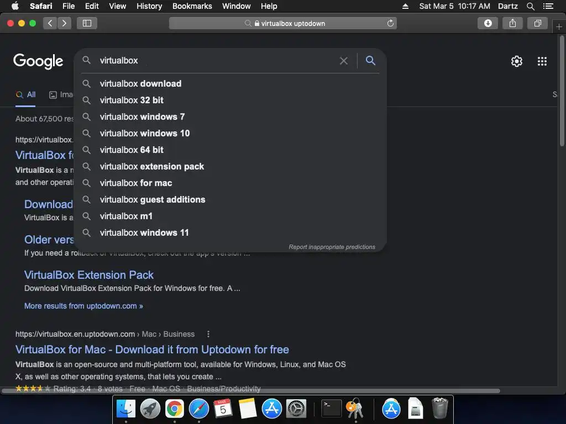The height and width of the screenshot is (424, 566).
Task: Launch Google Chrome from the Dock
Action: [x=174, y=409]
